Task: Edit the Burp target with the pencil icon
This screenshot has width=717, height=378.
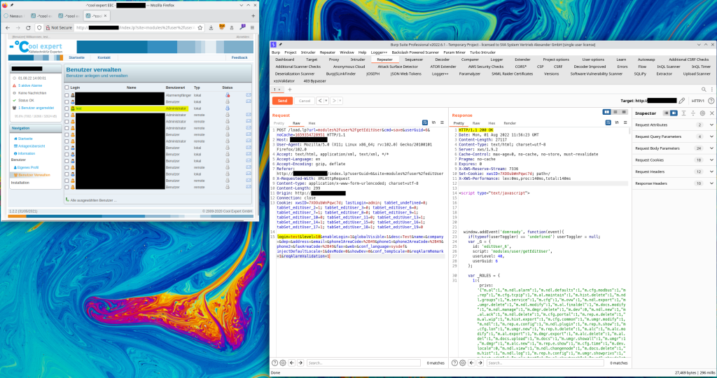Action: click(682, 101)
